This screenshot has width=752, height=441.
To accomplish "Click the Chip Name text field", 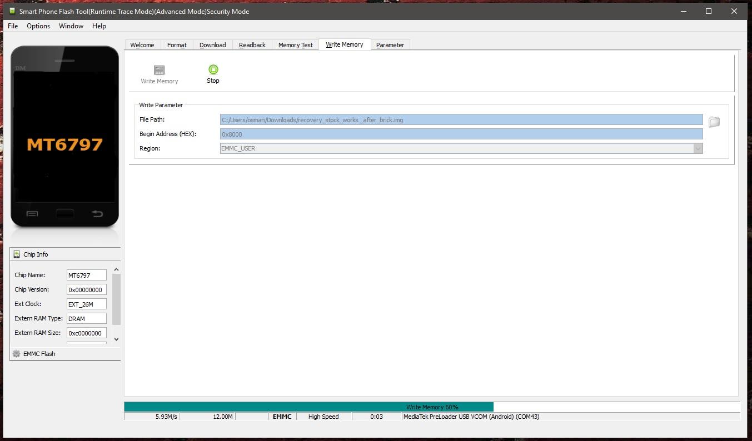I will pyautogui.click(x=86, y=275).
